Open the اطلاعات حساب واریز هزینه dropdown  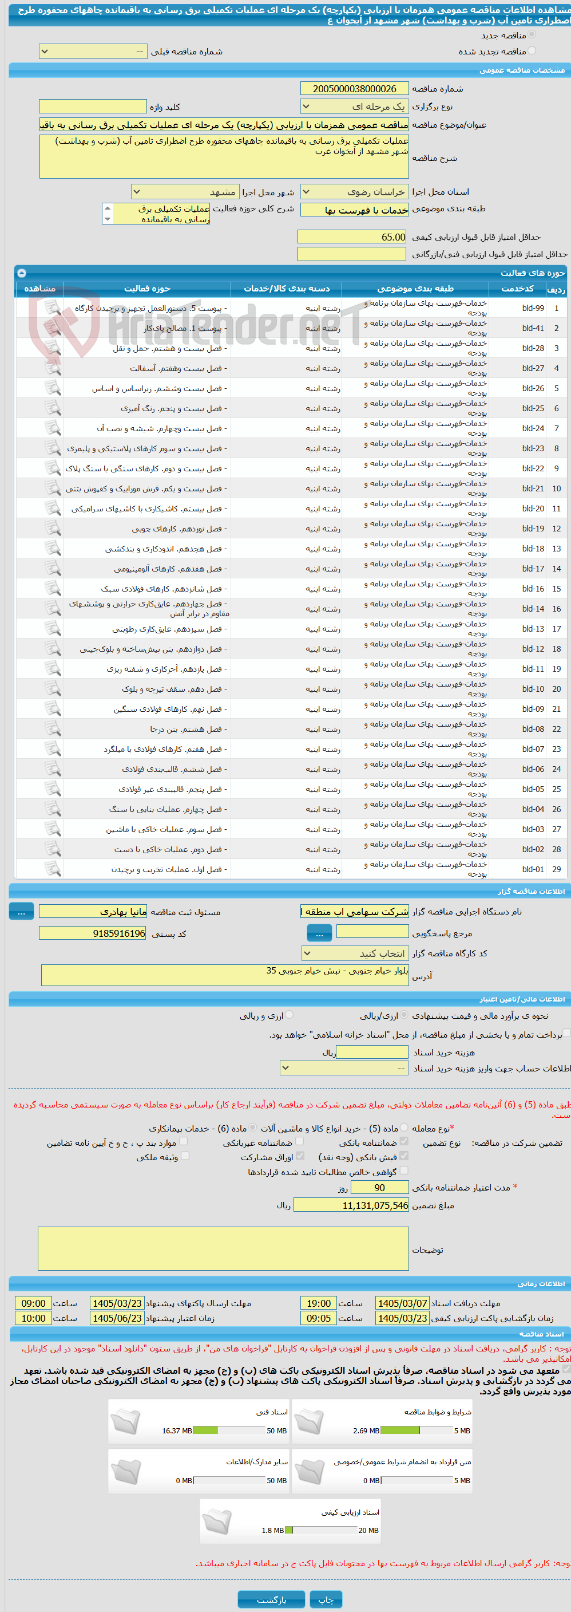coord(344,1068)
